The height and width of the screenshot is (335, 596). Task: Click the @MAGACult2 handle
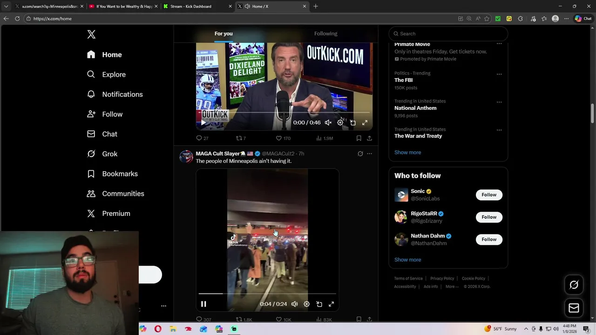click(278, 154)
